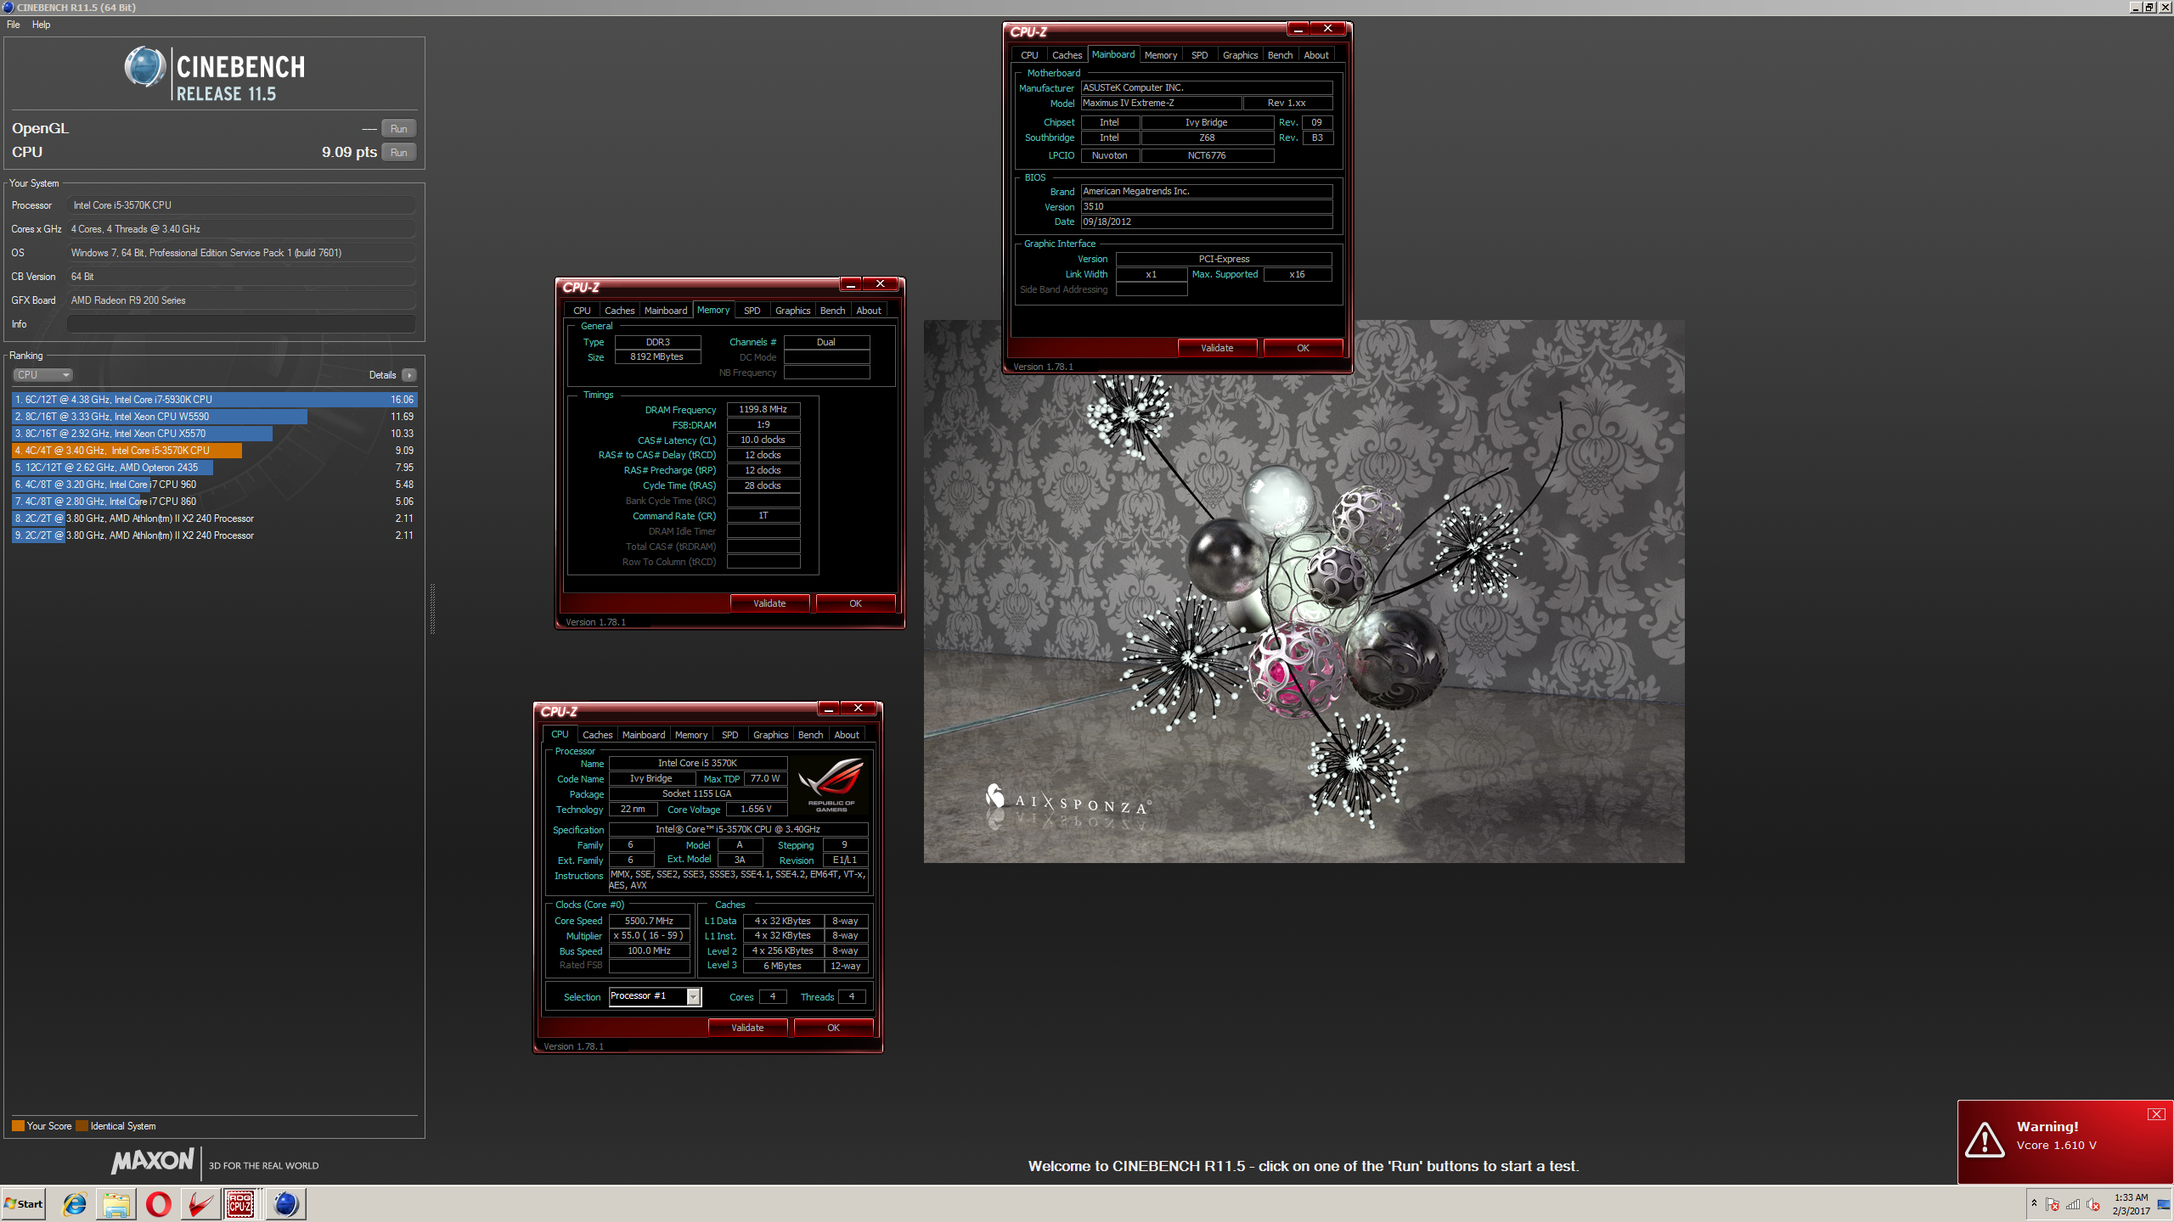
Task: Click Validate in the Mainboard CPU-Z window
Action: pos(1217,348)
